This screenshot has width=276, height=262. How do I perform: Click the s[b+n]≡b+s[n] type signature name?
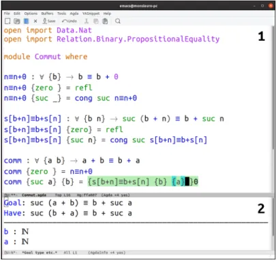tap(33, 118)
